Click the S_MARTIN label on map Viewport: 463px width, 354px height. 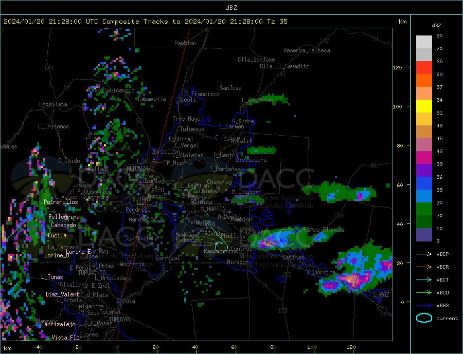pyautogui.click(x=213, y=209)
